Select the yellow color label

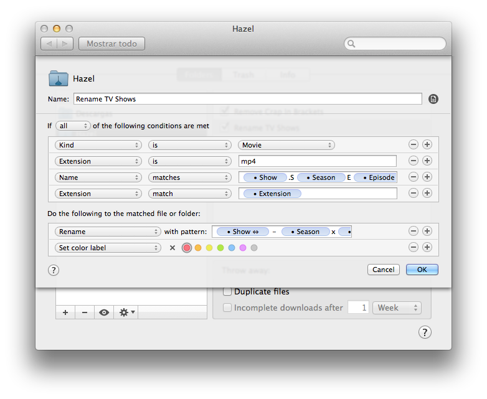(x=209, y=248)
